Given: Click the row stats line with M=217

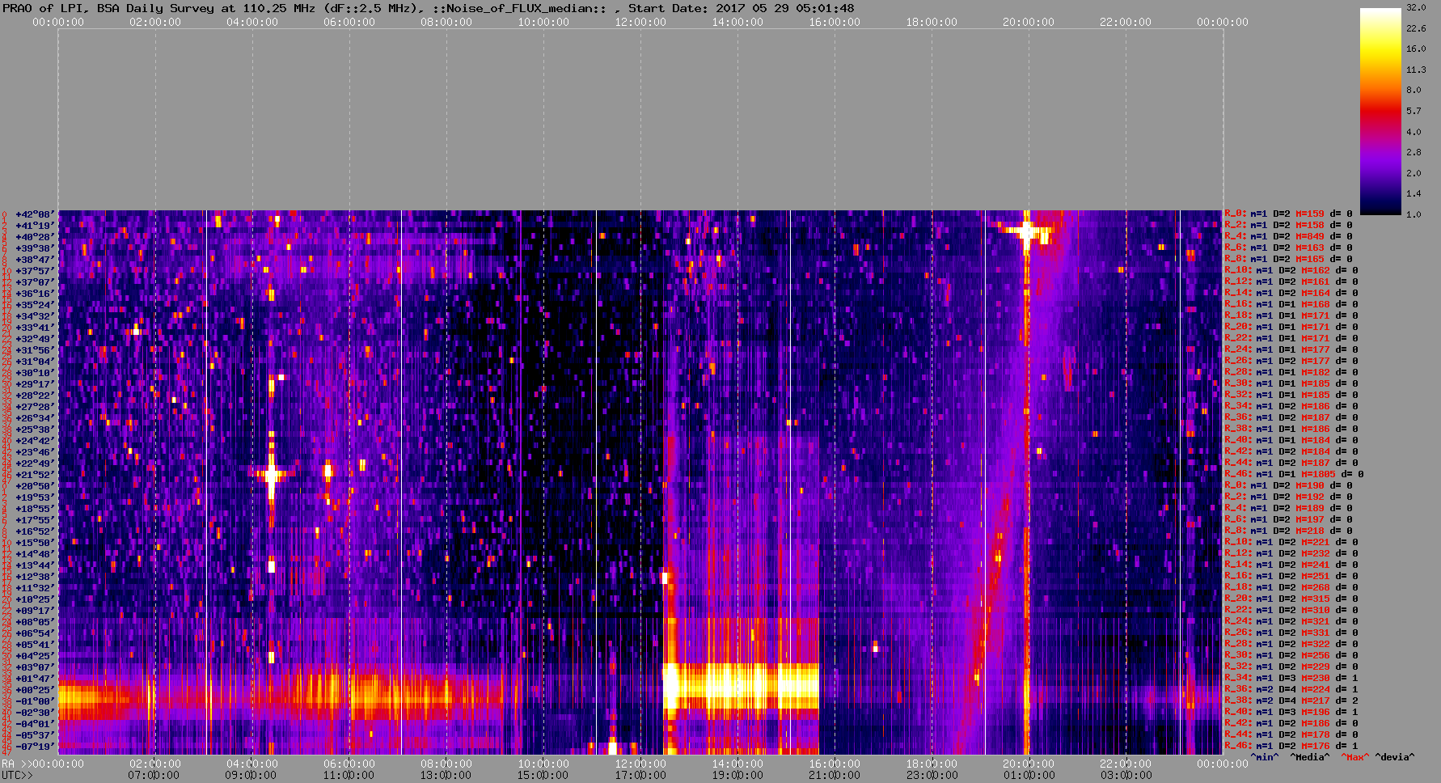Looking at the screenshot, I should click(x=1291, y=701).
